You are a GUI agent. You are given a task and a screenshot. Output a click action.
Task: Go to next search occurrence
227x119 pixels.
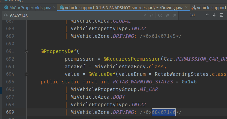[214, 15]
